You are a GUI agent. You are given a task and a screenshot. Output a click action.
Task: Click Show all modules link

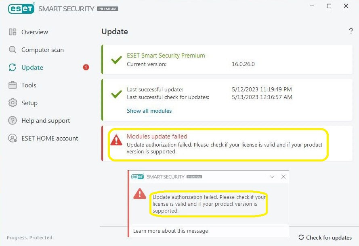[x=149, y=111]
